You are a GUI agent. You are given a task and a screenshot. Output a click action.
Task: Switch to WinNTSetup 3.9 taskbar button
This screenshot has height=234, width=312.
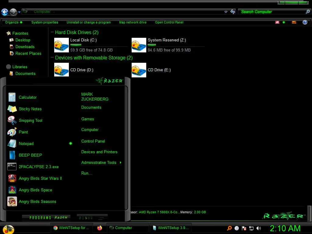click(x=170, y=228)
